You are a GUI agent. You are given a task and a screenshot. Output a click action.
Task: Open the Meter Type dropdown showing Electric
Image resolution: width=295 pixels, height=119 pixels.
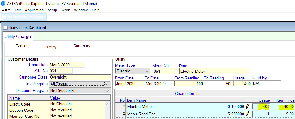(x=133, y=71)
